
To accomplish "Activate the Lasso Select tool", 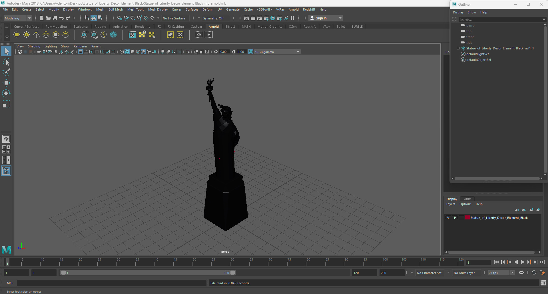I will click(x=6, y=62).
